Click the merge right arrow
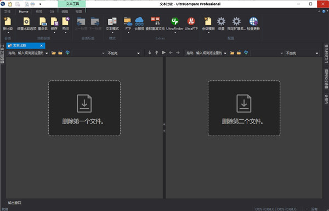329x211 pixels. [x=178, y=52]
